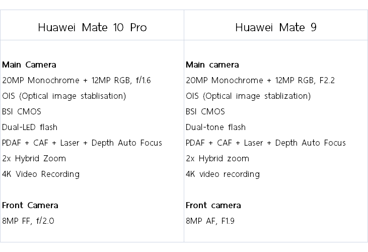Click the Mate 10 Pro PDAF autofocus line

coord(82,143)
